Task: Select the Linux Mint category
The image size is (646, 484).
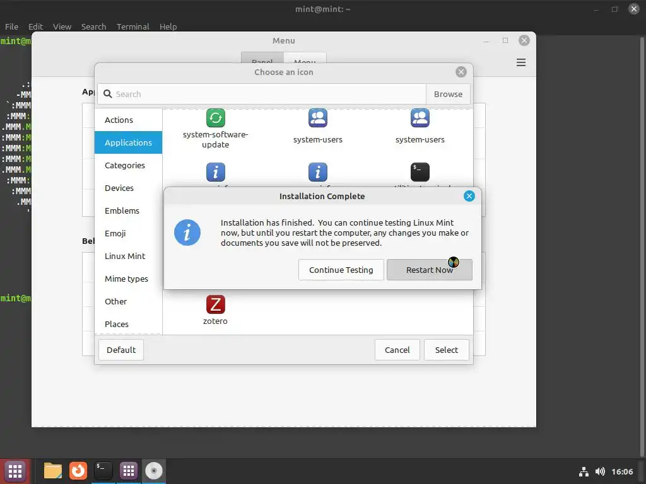Action: click(128, 256)
